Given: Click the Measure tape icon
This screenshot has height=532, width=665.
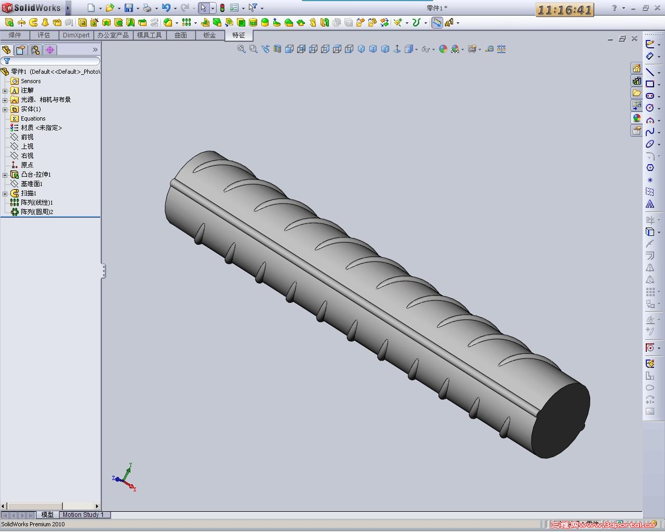Looking at the screenshot, I should [489, 49].
